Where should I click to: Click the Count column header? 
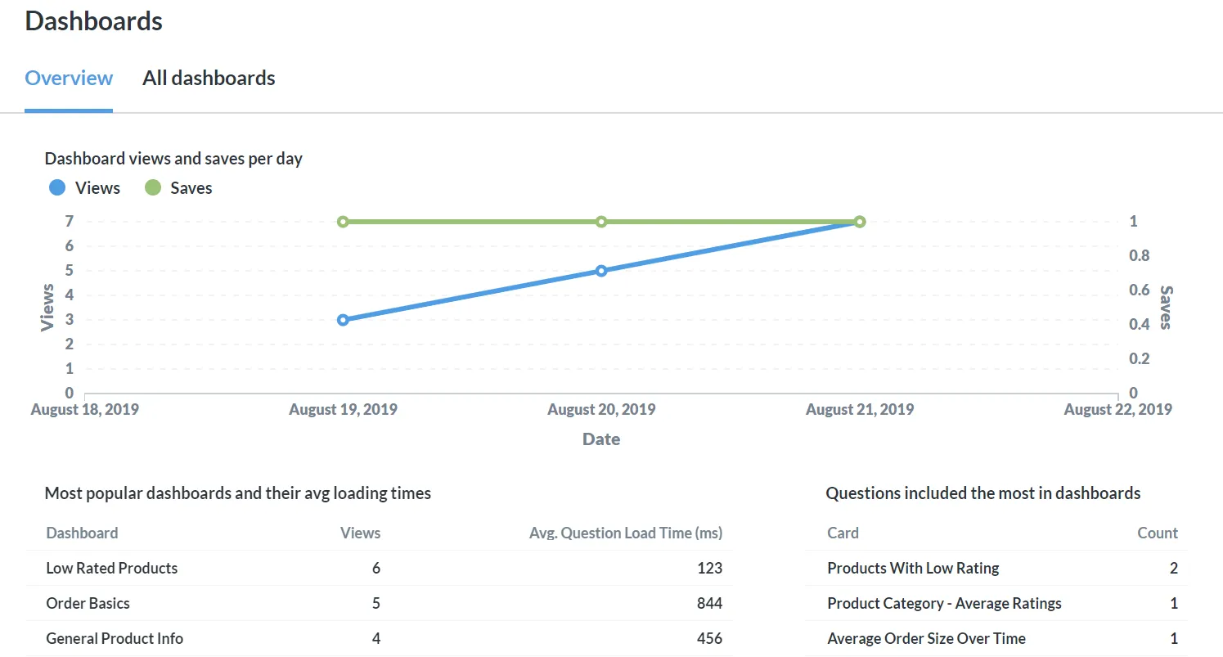point(1158,533)
